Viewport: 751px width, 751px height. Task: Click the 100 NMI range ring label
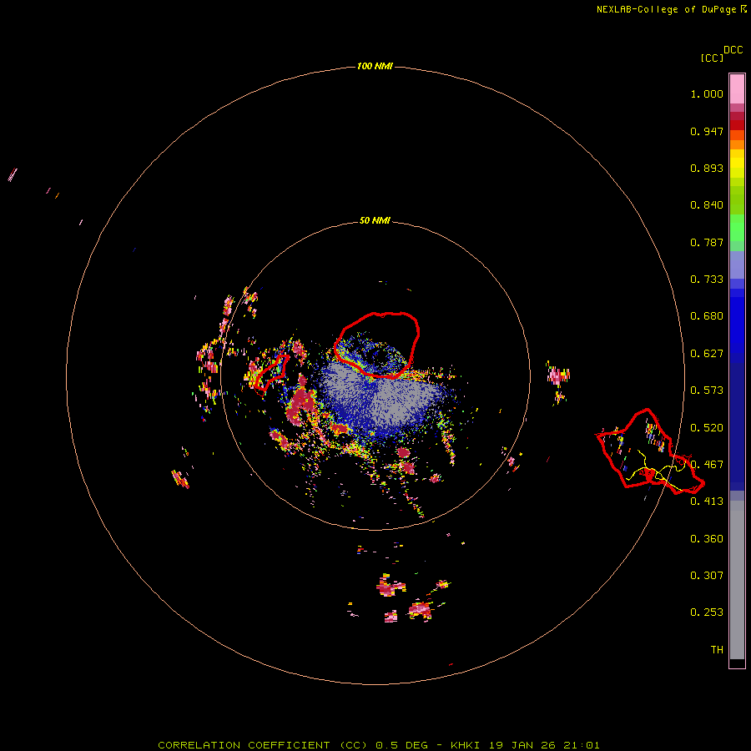(x=375, y=66)
